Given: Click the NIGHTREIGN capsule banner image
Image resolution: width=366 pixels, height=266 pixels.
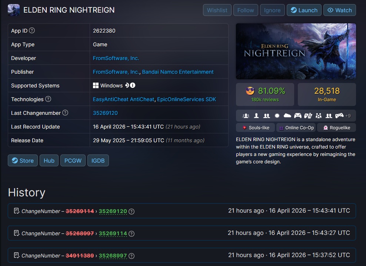Looking at the screenshot, I should coord(296,51).
